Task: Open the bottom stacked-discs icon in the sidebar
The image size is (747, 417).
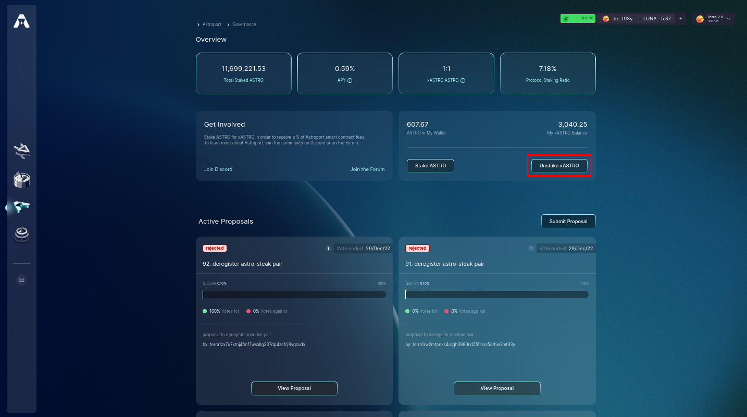Action: [21, 235]
